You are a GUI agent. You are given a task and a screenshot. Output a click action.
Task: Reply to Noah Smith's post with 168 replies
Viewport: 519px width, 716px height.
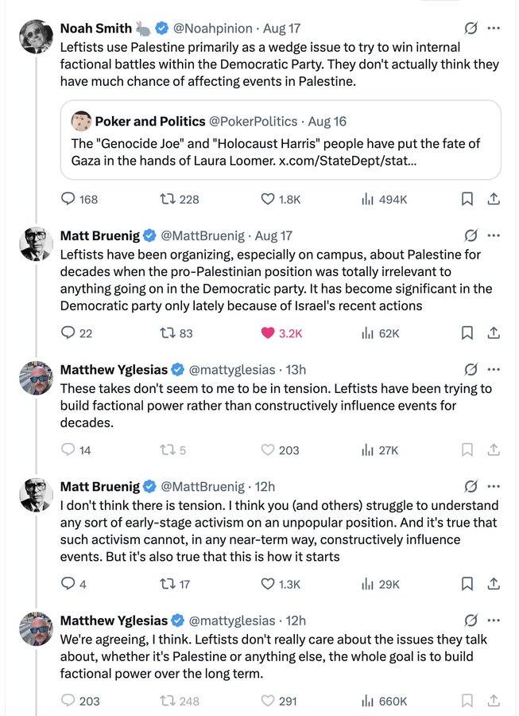click(79, 199)
